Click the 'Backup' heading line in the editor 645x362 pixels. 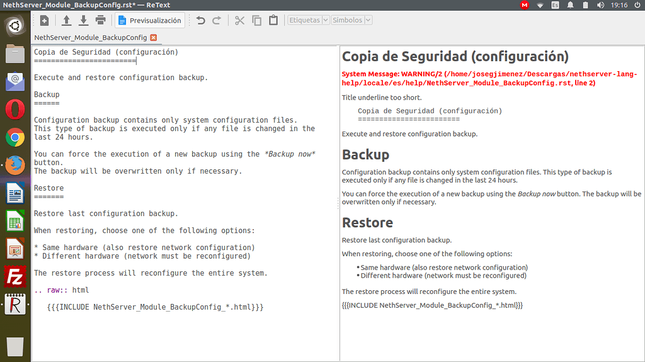click(x=47, y=94)
